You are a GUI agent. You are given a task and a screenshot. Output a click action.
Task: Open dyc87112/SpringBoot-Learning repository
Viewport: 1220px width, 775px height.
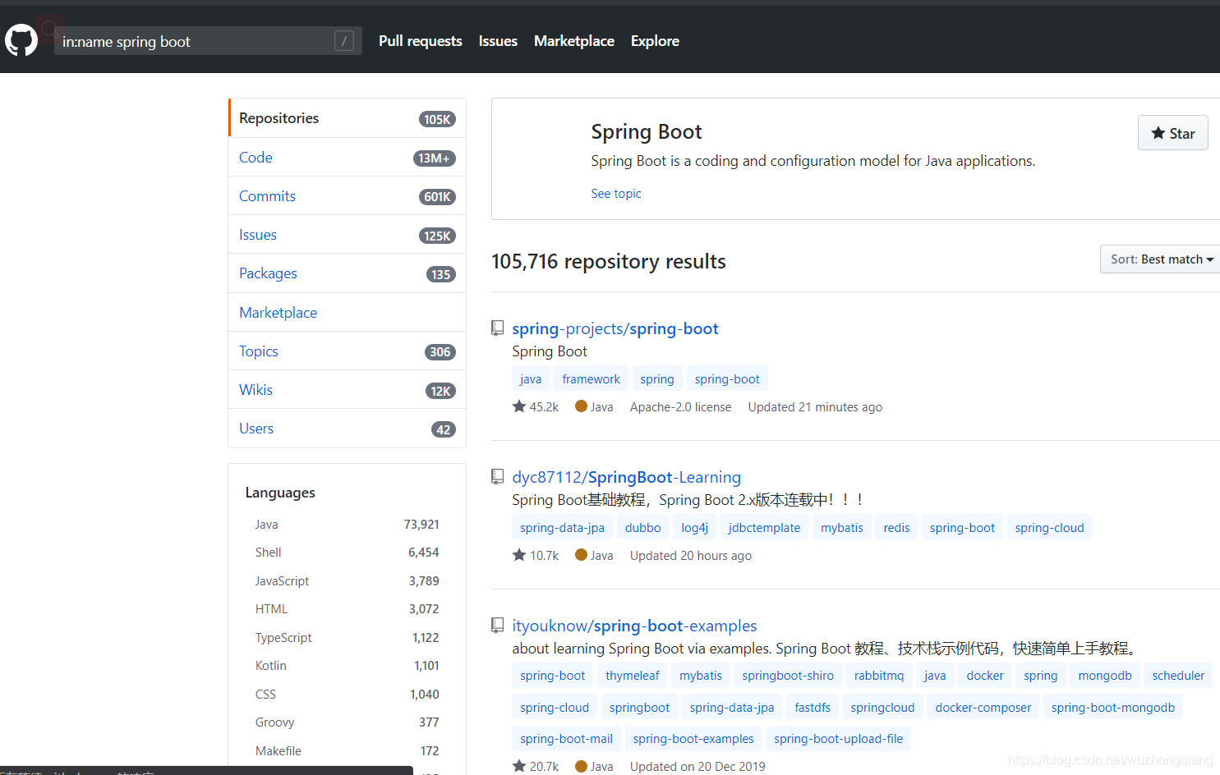point(626,477)
